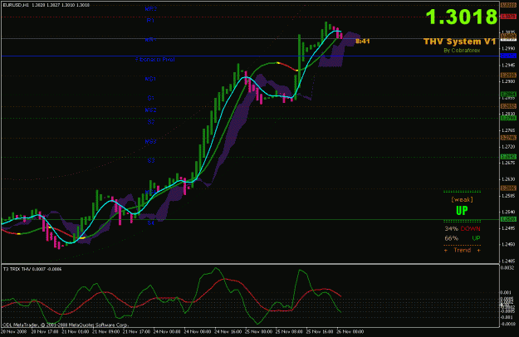The image size is (519, 337).
Task: Click the 1.2450 price axis label
Action: [x=508, y=244]
